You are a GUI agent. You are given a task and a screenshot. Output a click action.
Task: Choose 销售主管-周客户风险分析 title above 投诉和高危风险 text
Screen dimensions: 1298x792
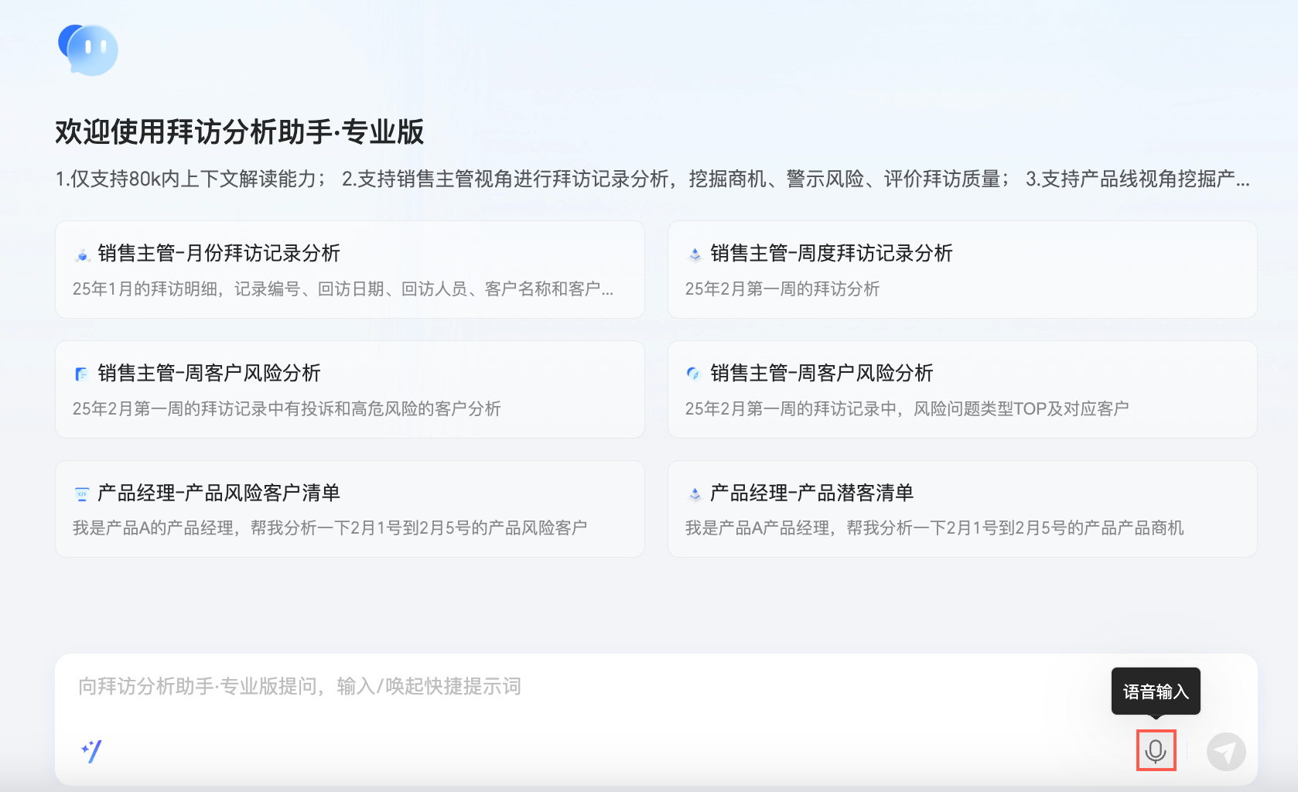point(209,374)
